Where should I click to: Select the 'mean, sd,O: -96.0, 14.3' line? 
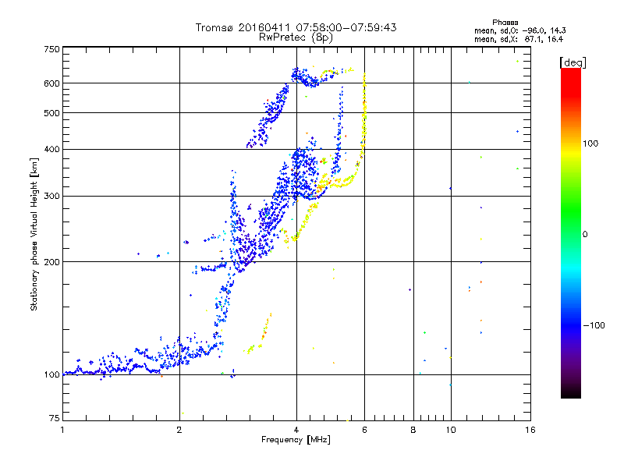coord(519,30)
